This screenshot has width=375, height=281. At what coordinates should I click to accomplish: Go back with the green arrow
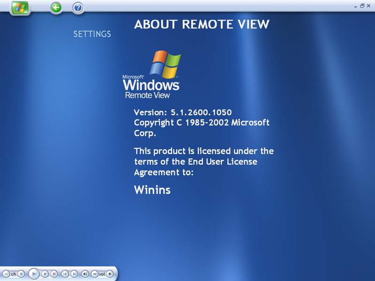click(x=56, y=8)
